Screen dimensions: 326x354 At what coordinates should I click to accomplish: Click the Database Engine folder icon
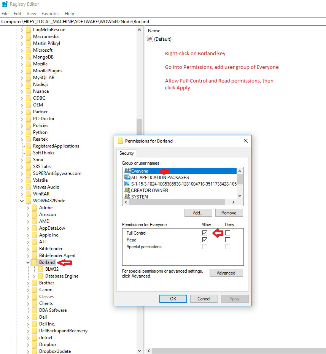coord(40,276)
